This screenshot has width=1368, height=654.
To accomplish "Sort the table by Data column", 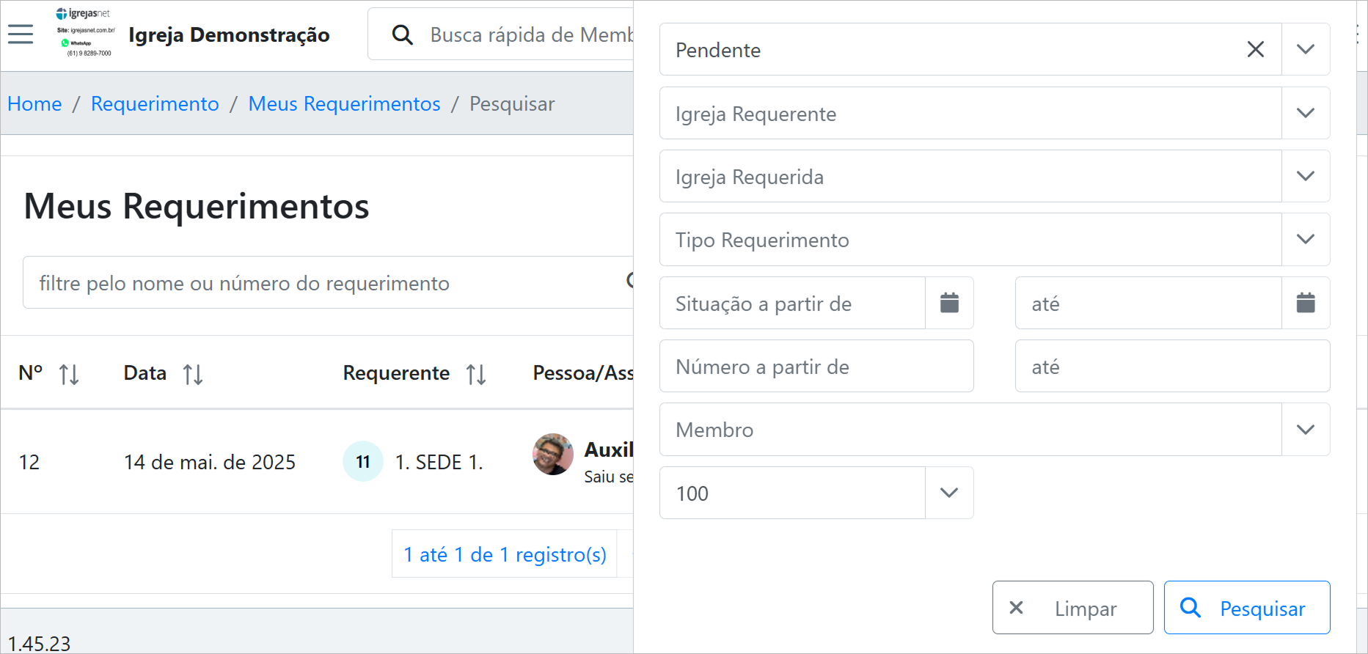I will (x=193, y=375).
